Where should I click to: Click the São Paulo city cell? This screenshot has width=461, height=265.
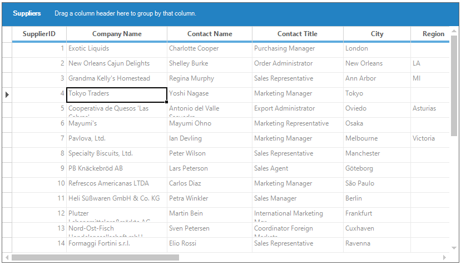pos(377,185)
